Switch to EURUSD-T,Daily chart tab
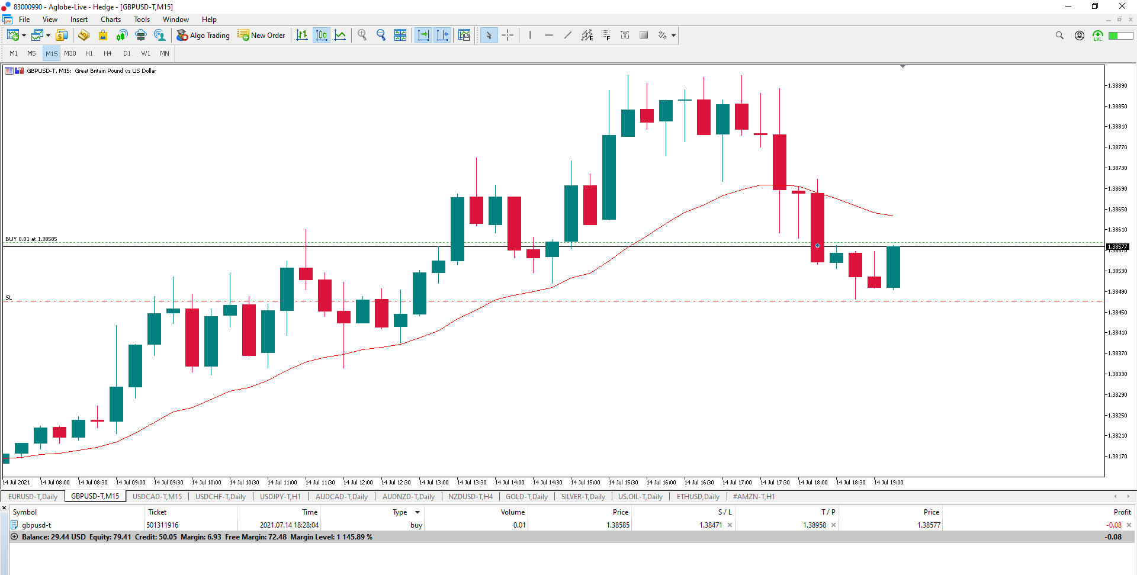 tap(33, 496)
